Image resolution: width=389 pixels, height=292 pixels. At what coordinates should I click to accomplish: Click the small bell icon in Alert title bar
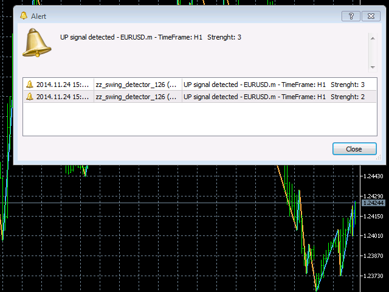click(23, 16)
